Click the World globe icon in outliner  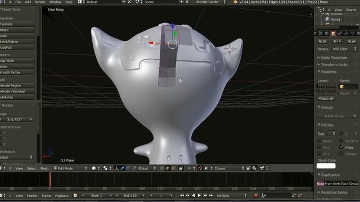click(x=327, y=20)
